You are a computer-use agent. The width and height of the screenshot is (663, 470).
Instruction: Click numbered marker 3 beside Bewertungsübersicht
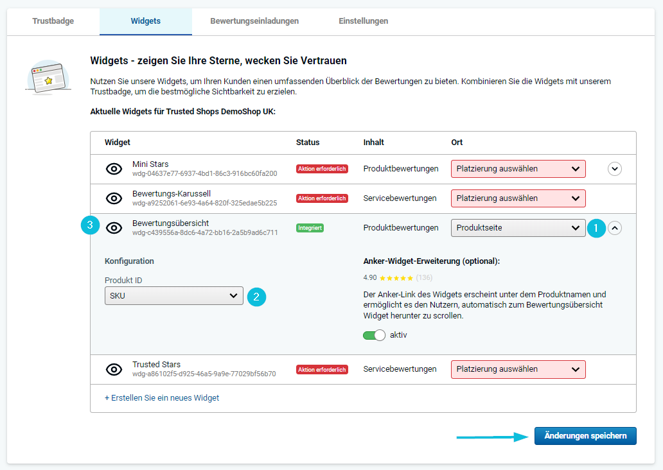90,226
